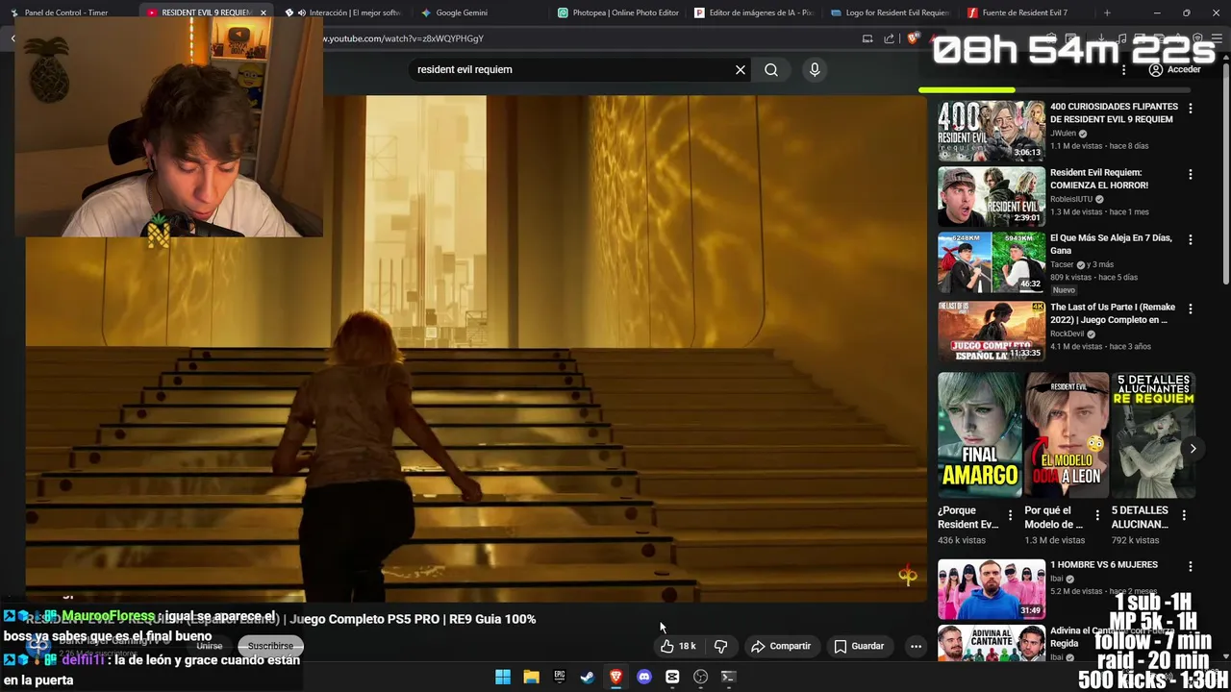The height and width of the screenshot is (692, 1231).
Task: Open options for Por qué el Modelo short
Action: [x=1097, y=515]
